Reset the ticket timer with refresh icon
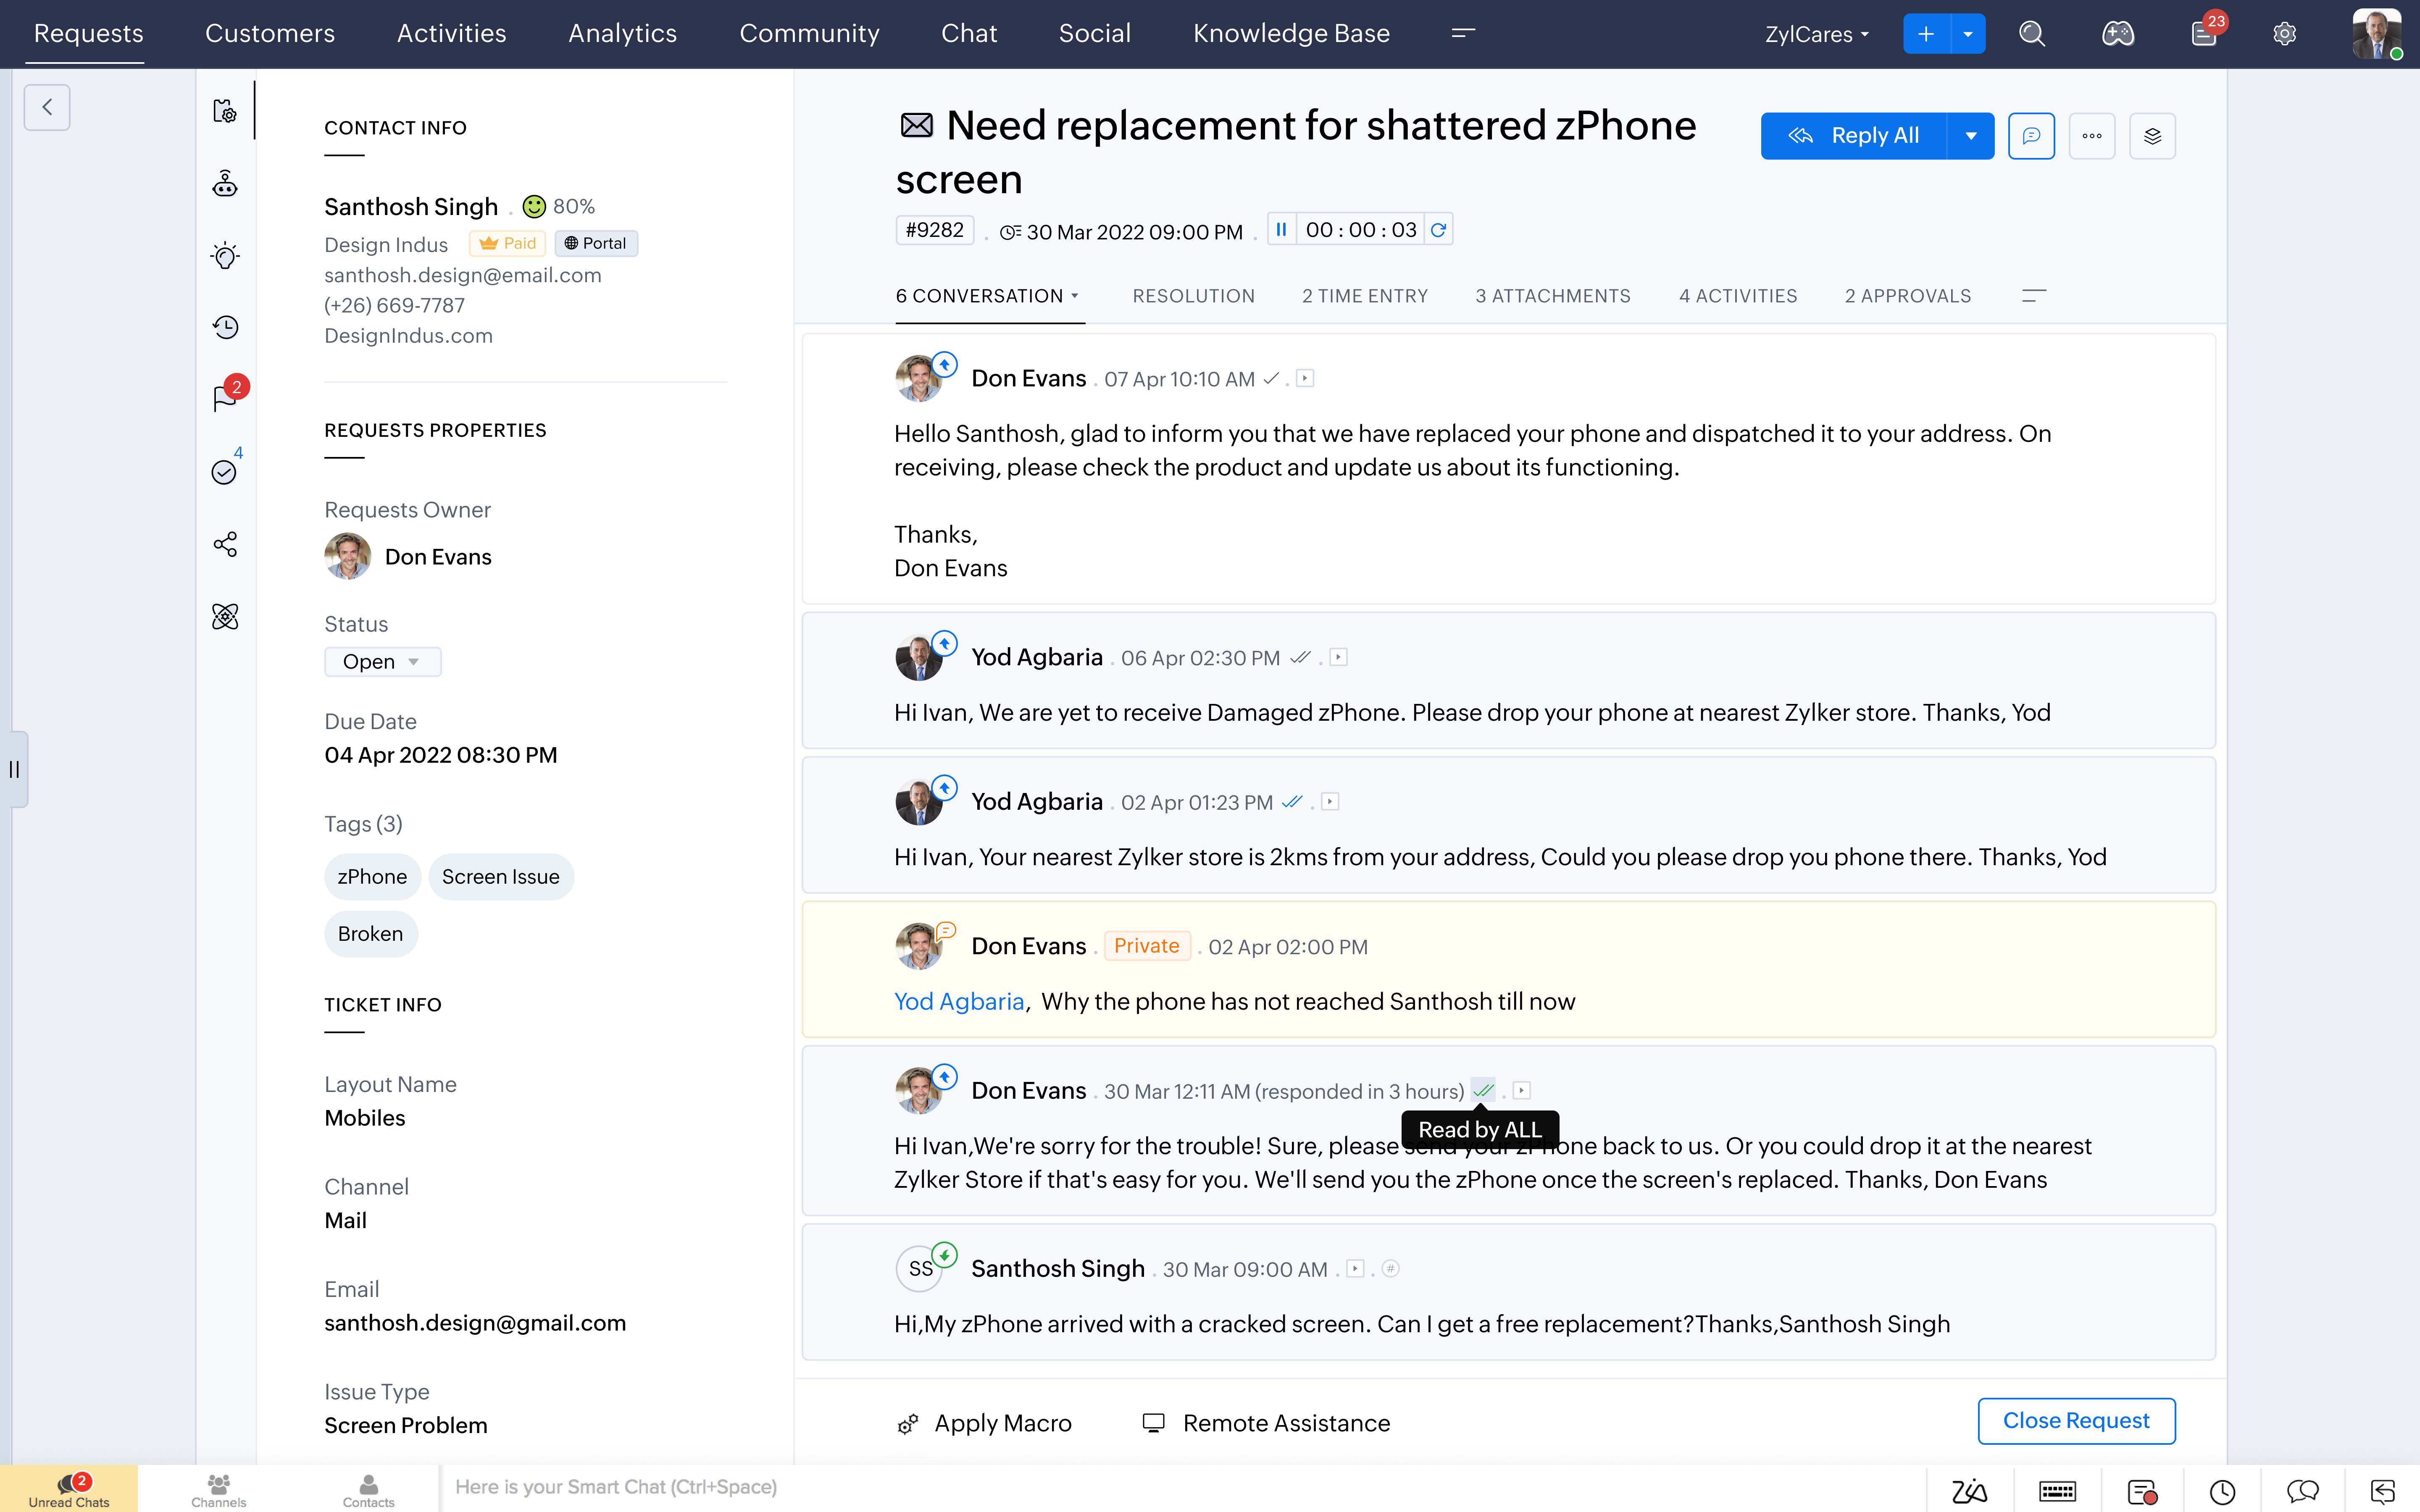2420x1512 pixels. [x=1438, y=230]
